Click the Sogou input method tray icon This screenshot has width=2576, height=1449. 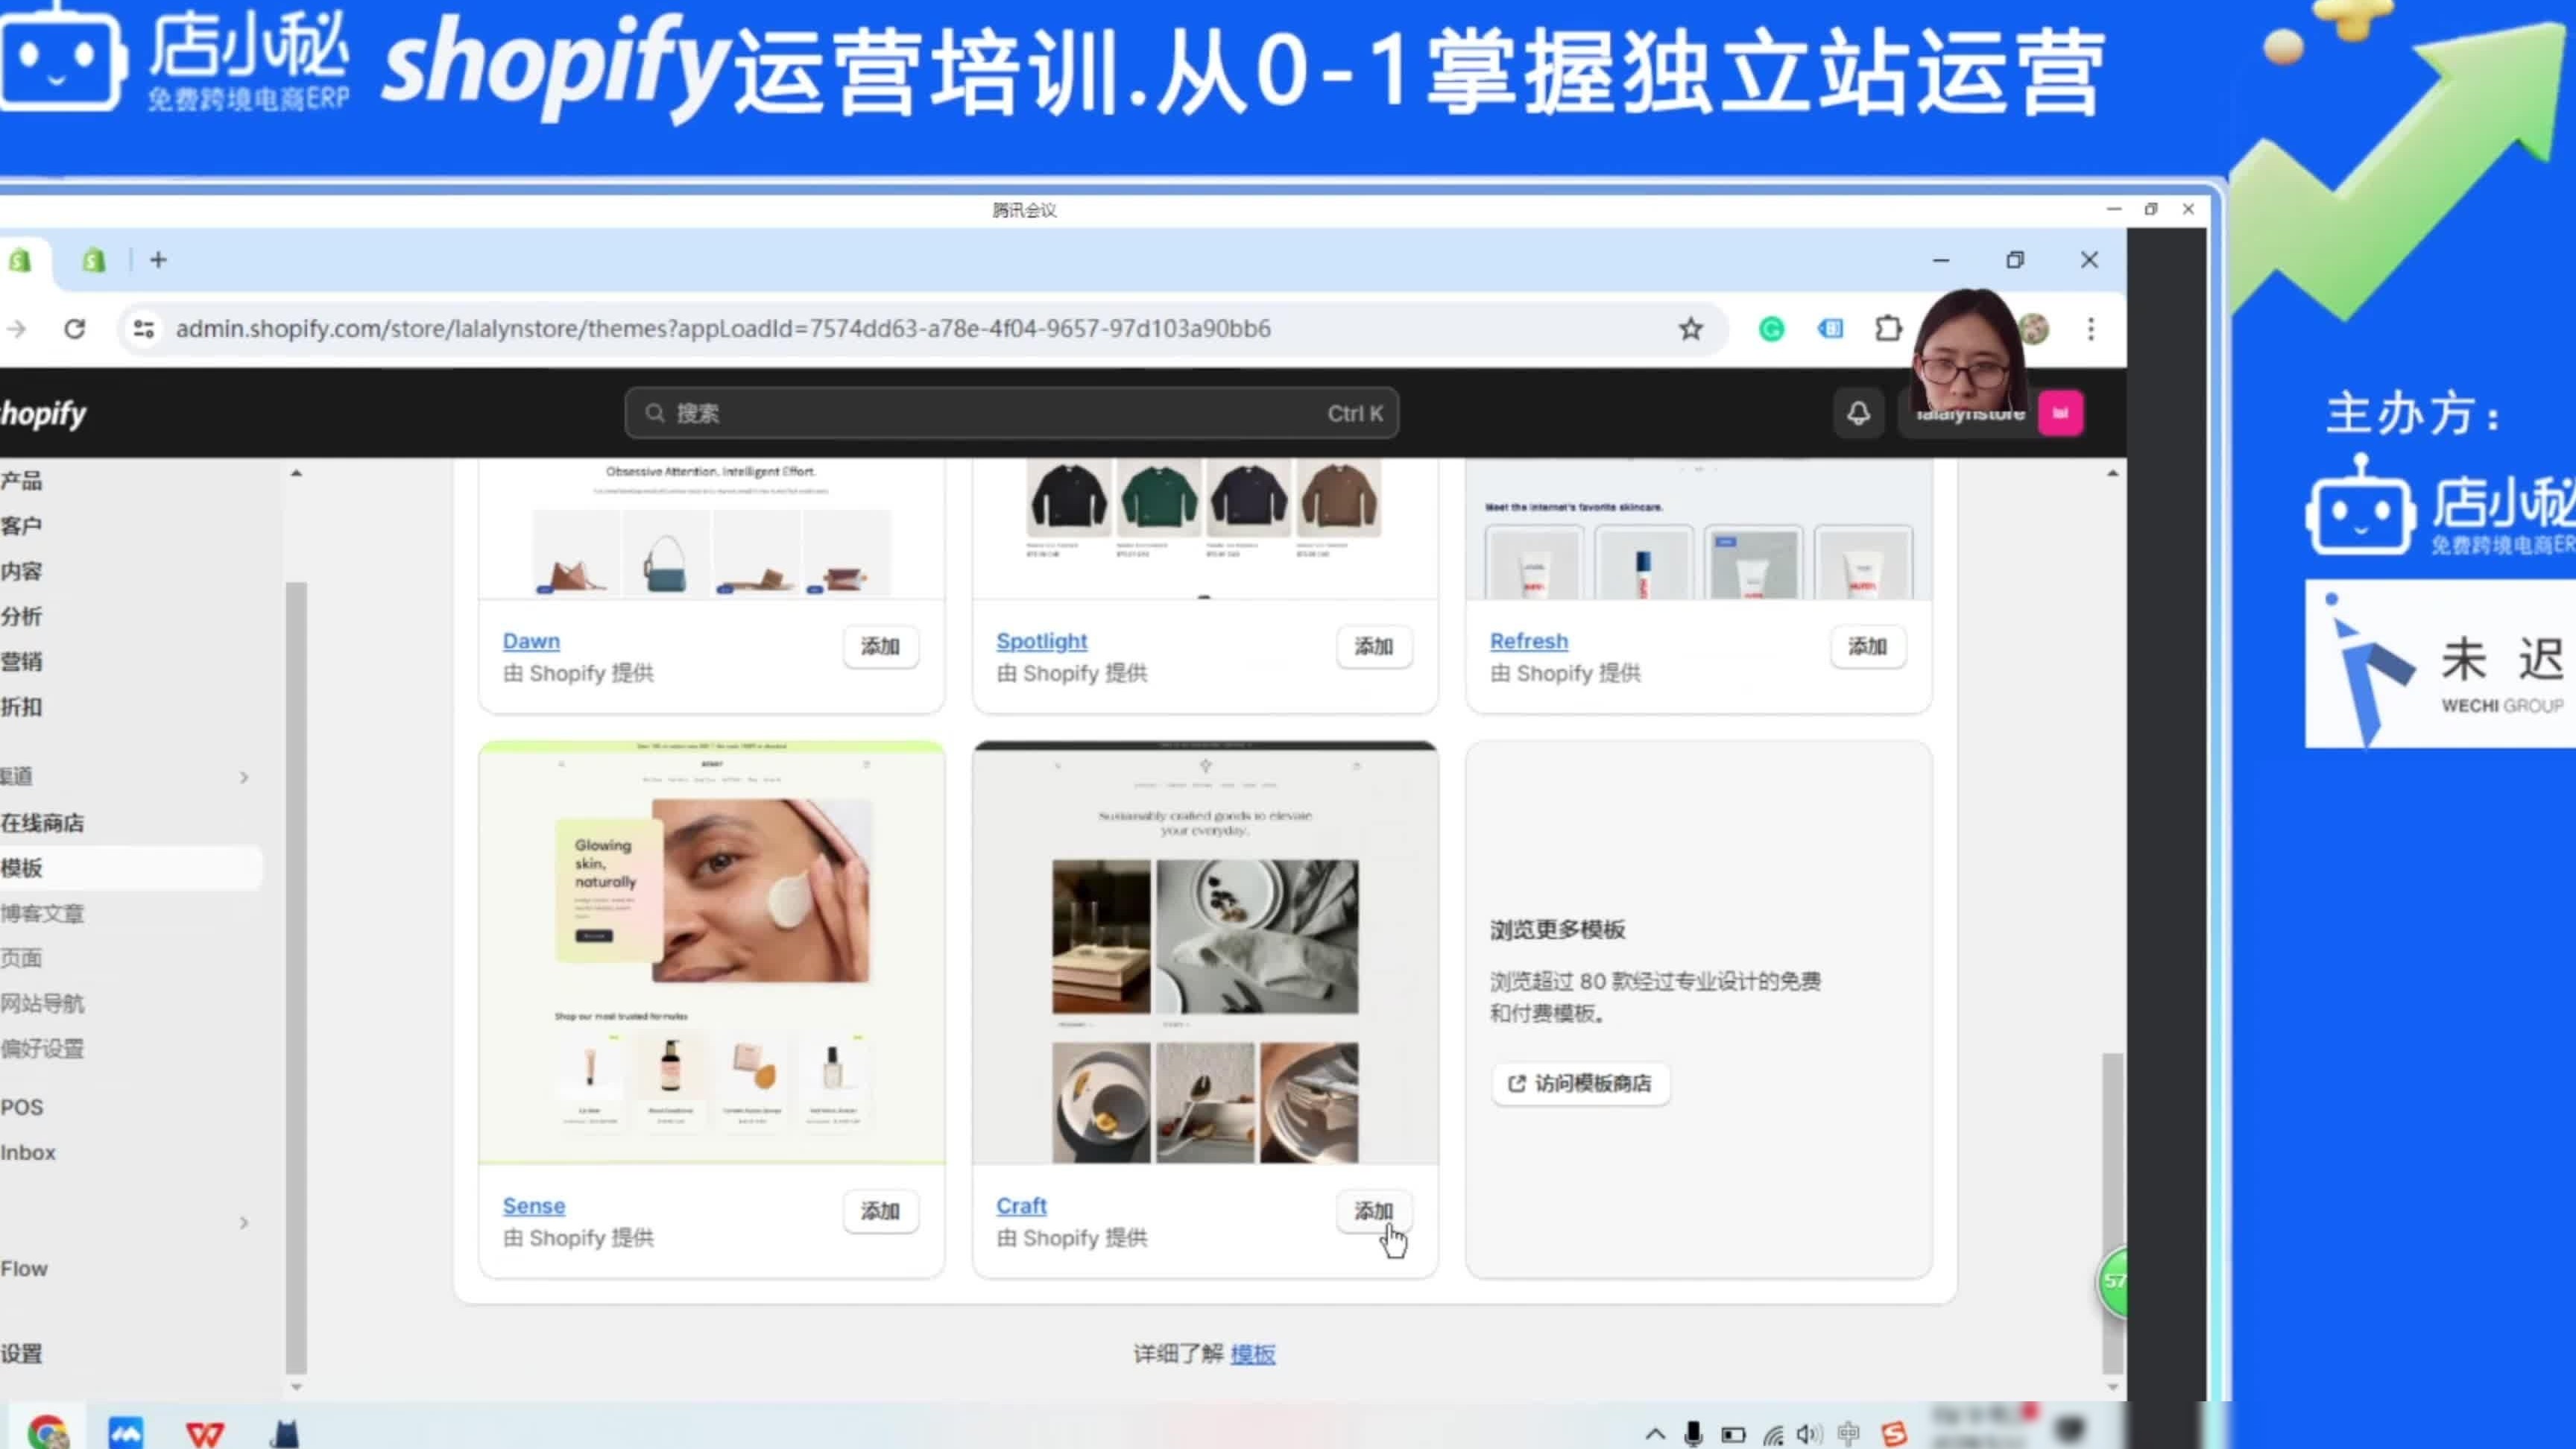pos(1893,1434)
